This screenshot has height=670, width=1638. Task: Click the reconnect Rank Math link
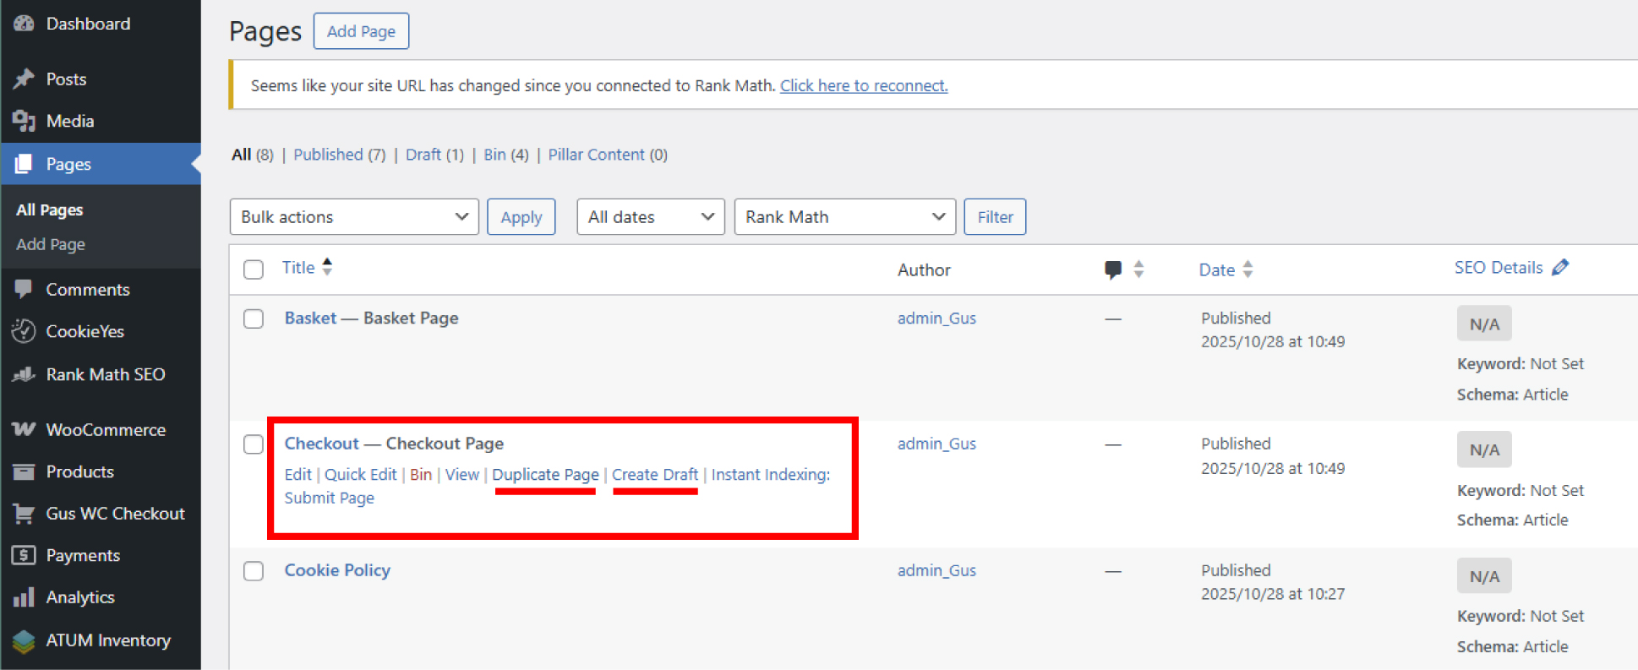point(863,85)
